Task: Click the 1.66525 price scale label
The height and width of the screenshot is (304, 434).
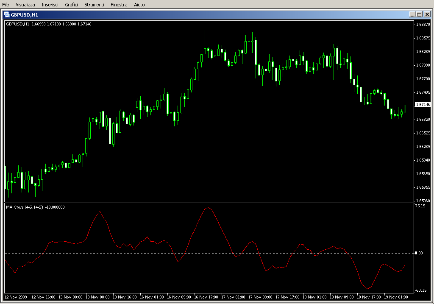Action: coord(423,133)
